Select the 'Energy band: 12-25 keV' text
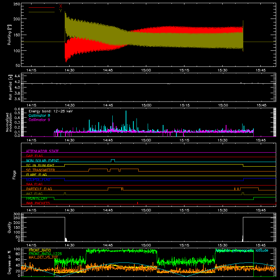Viewport: 280px width, 280px height. coord(51,111)
